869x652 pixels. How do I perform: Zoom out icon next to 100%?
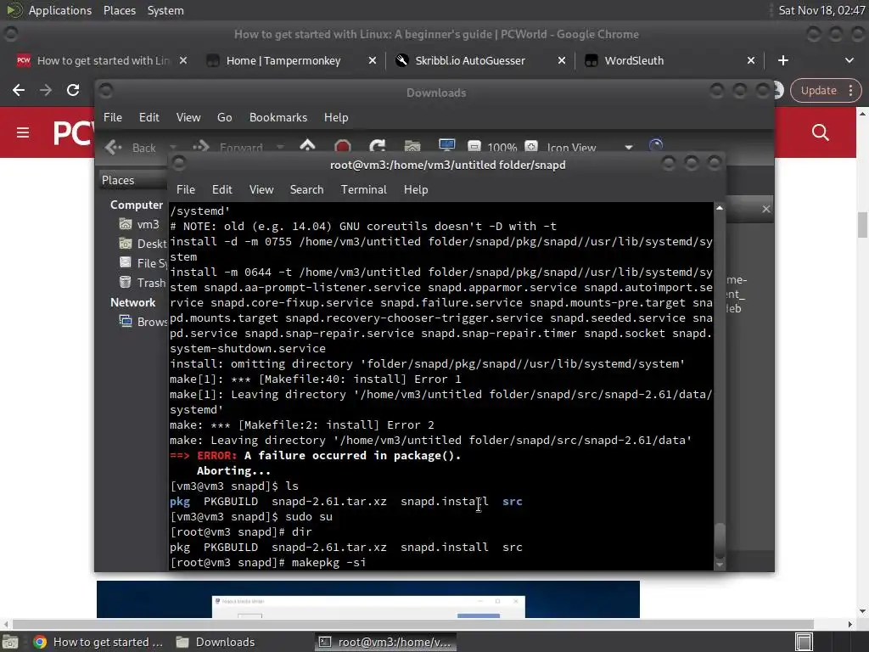[x=474, y=147]
